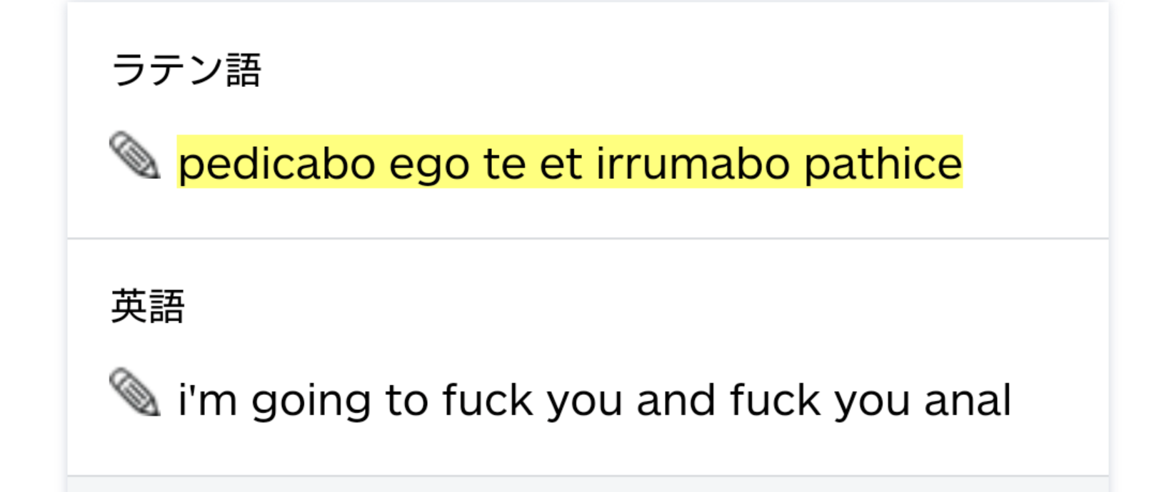Select the 英語 language label

tap(148, 307)
